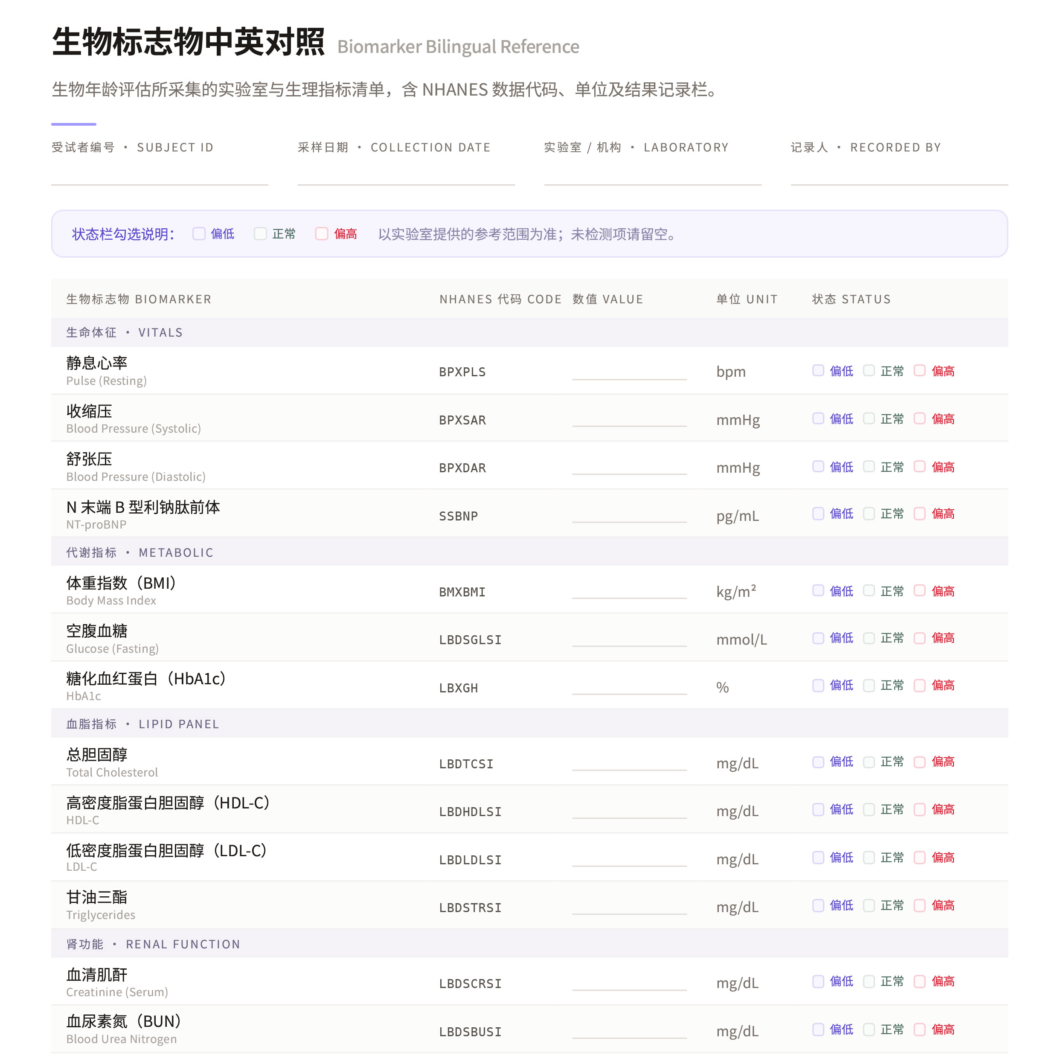
Task: Click the 'NHANES 代码 CODE' column header
Action: pos(500,299)
